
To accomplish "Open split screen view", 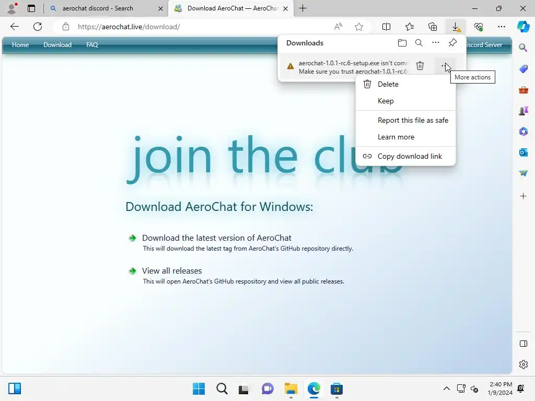I will (x=386, y=27).
